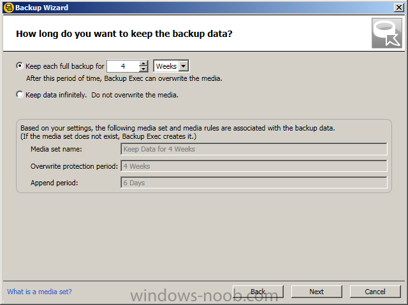Cancel the Backup Wizard
Screen dimensions: 408x305
(x=375, y=292)
